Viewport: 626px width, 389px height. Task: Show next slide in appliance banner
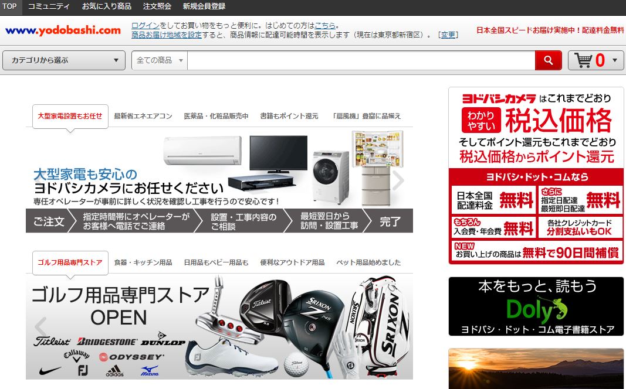coord(398,180)
